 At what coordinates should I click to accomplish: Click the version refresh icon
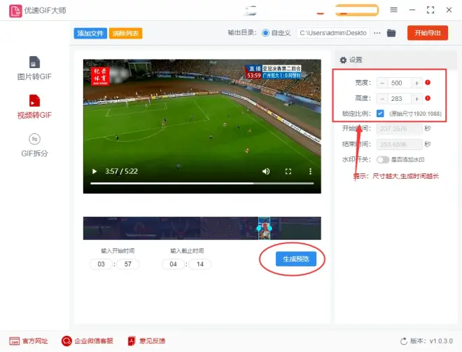404,341
